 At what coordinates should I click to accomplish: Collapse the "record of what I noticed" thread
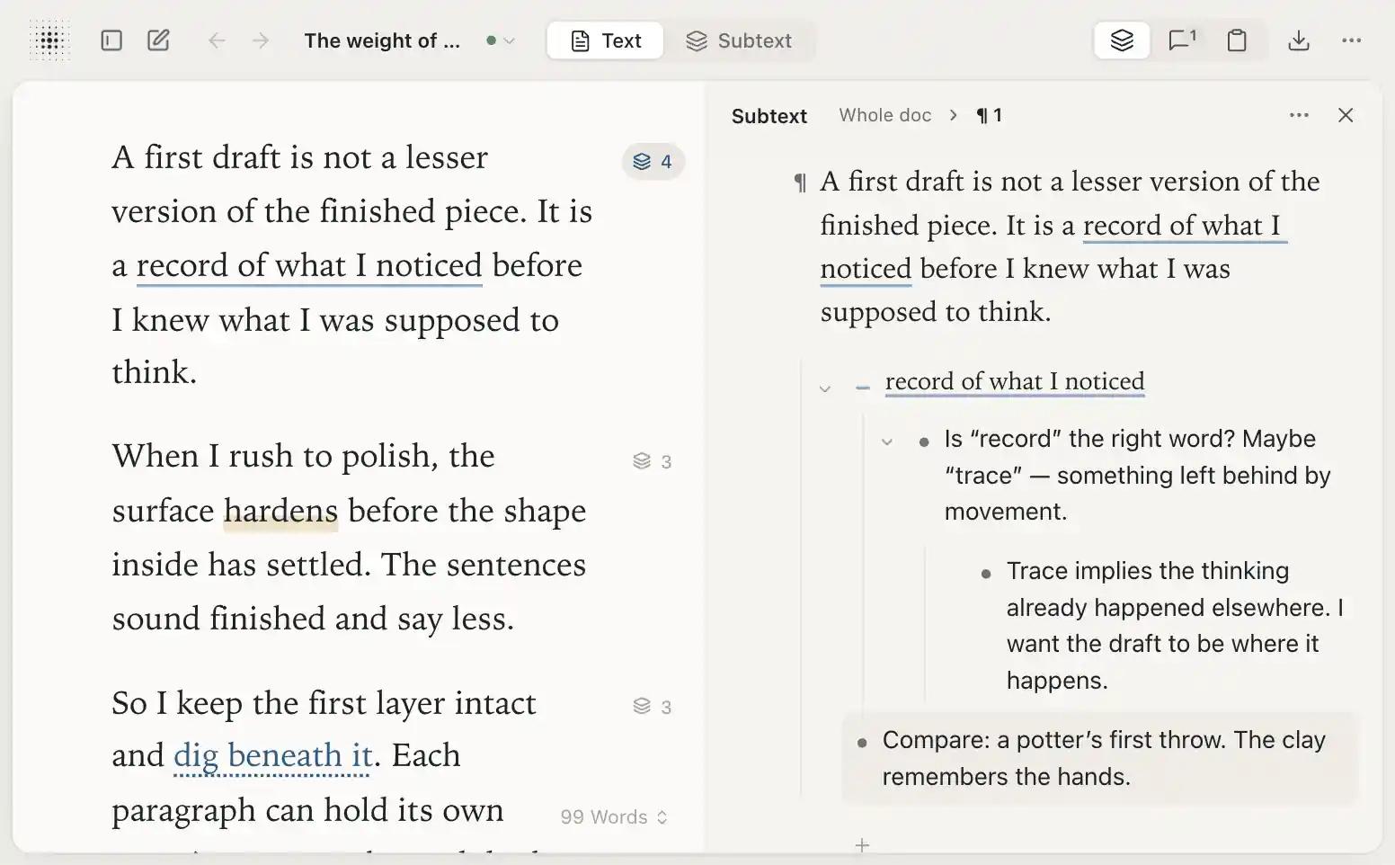[x=824, y=389]
